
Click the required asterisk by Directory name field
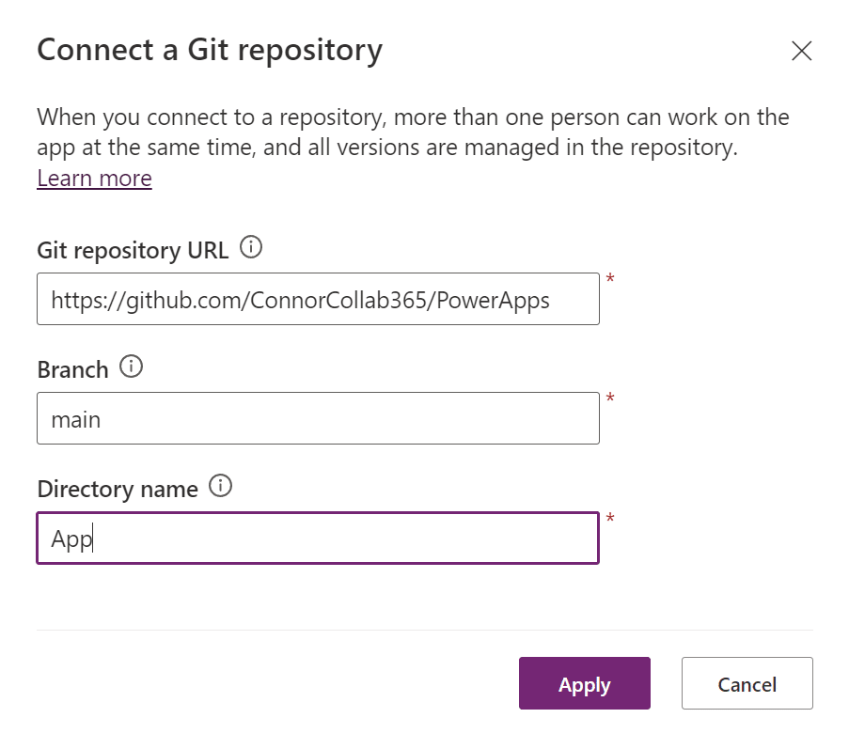[x=610, y=518]
